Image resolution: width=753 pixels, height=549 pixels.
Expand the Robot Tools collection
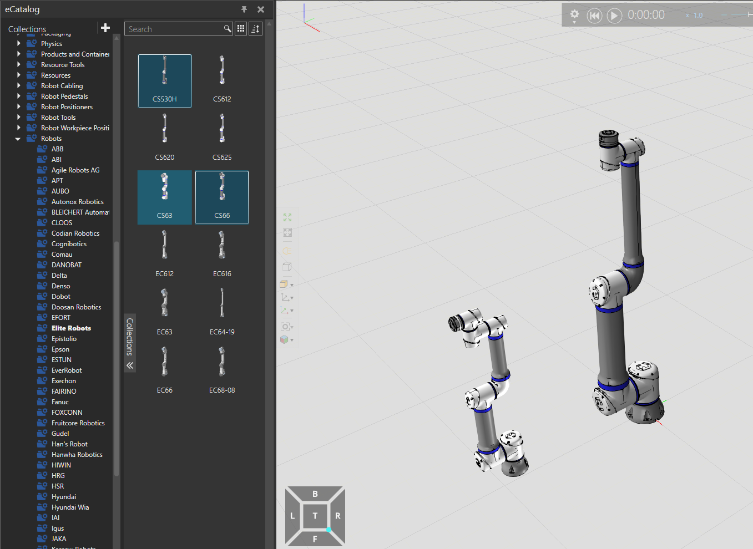(18, 118)
